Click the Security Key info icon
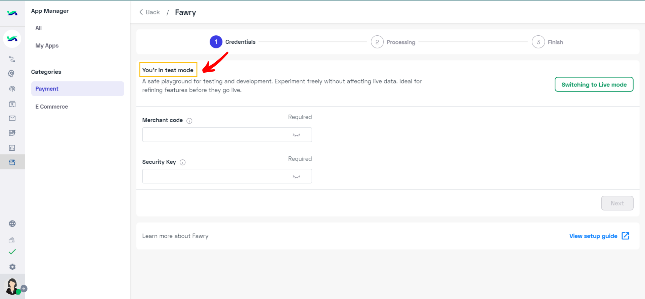The width and height of the screenshot is (645, 299). click(x=183, y=162)
